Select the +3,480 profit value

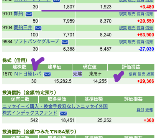pyautogui.click(x=147, y=7)
